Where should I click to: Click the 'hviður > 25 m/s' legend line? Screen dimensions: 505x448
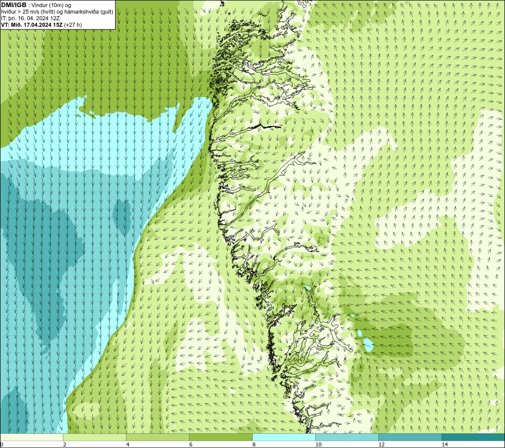[x=57, y=12]
